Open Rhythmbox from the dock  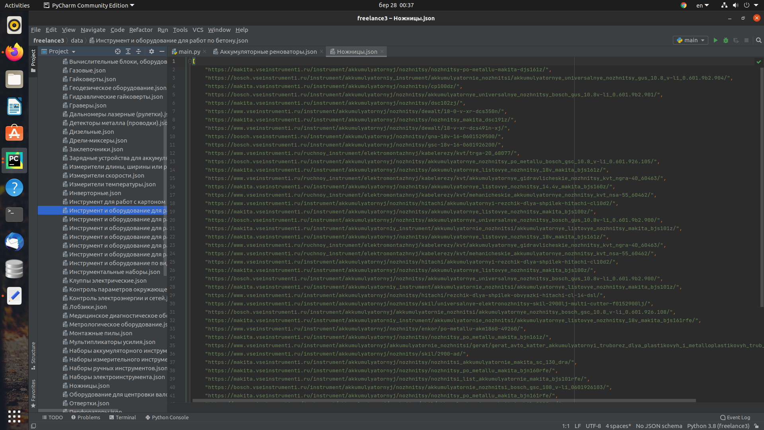(14, 25)
